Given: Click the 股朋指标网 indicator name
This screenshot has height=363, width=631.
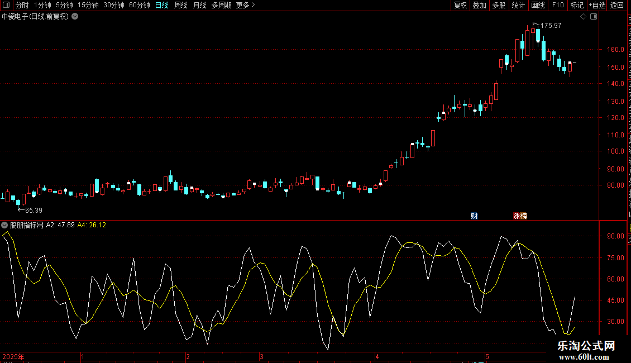Looking at the screenshot, I should point(27,225).
